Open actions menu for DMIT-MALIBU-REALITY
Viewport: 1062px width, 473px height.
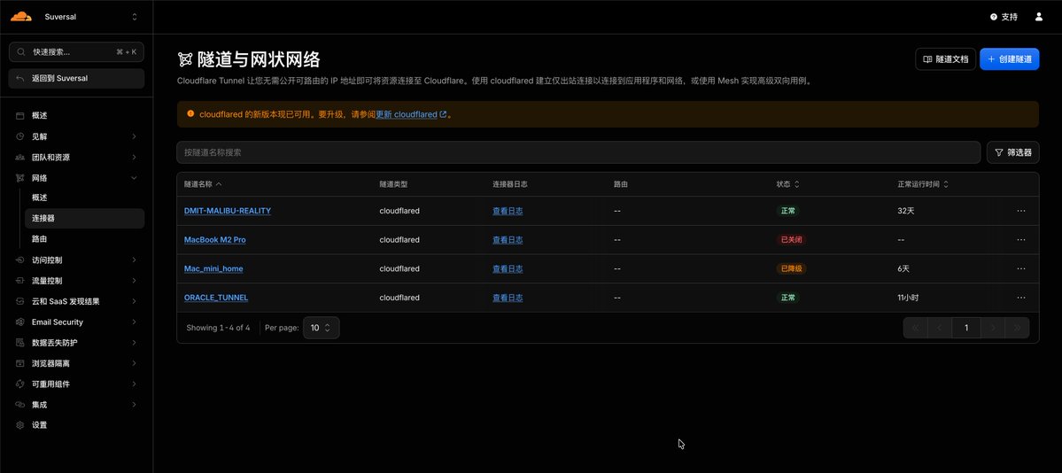tap(1020, 211)
